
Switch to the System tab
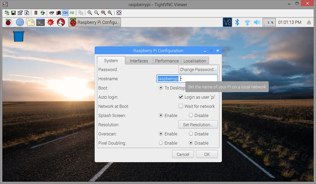[111, 61]
